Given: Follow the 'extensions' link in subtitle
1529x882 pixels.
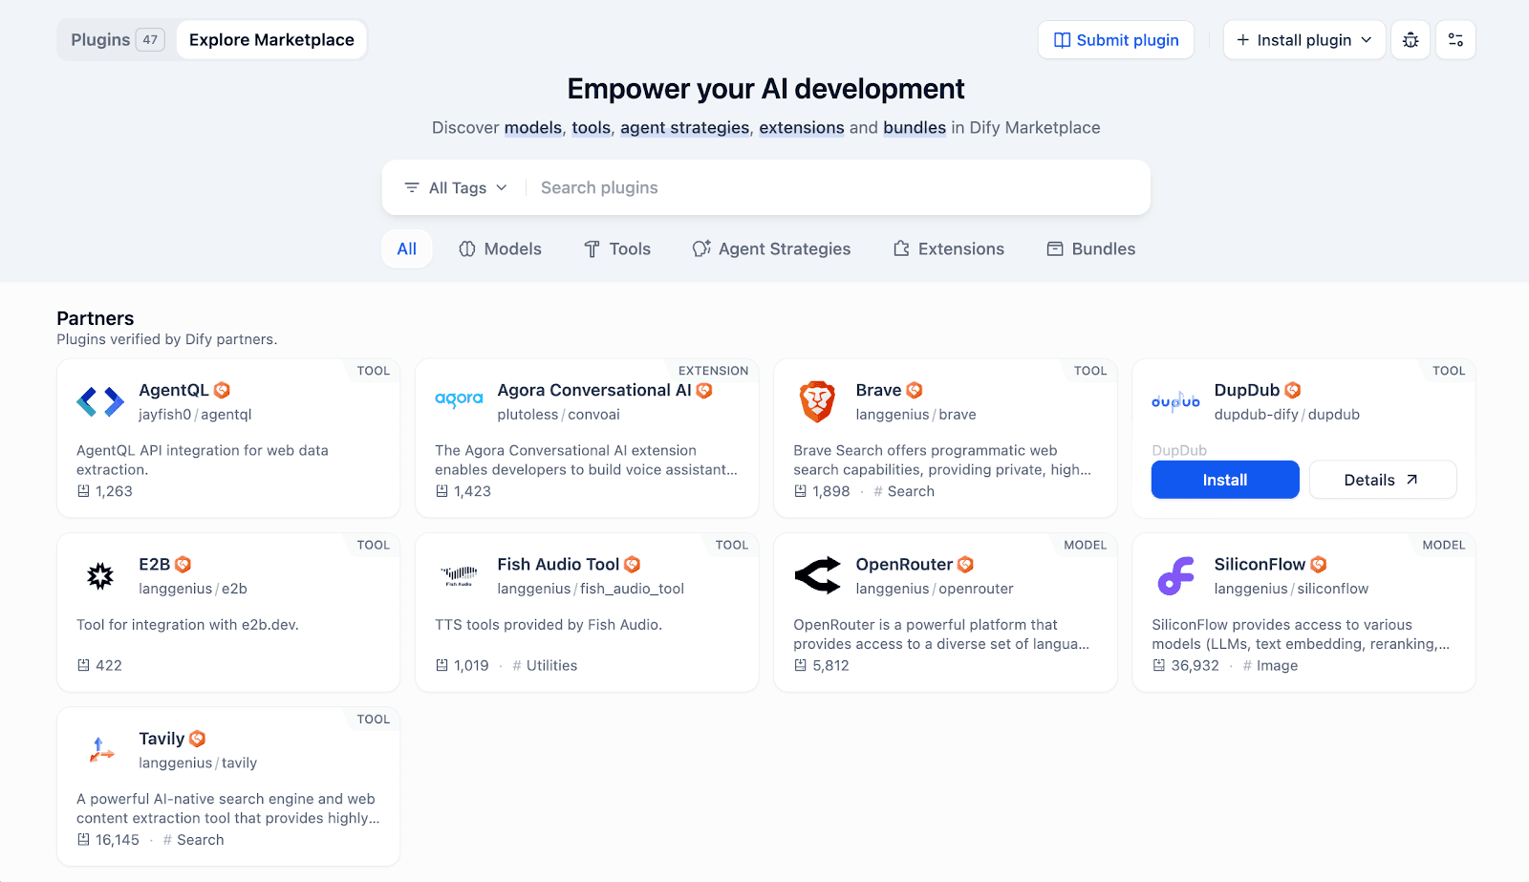Looking at the screenshot, I should [x=801, y=128].
